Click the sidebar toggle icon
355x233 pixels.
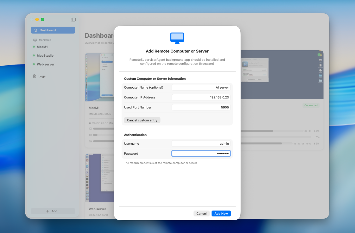[73, 19]
